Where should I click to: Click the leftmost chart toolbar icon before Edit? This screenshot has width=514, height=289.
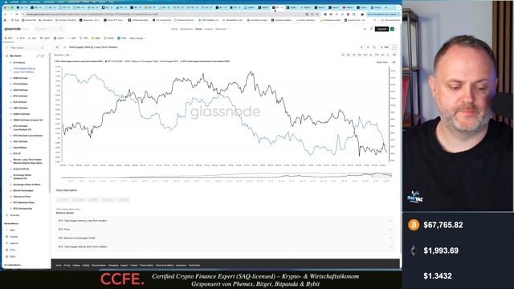click(x=361, y=47)
